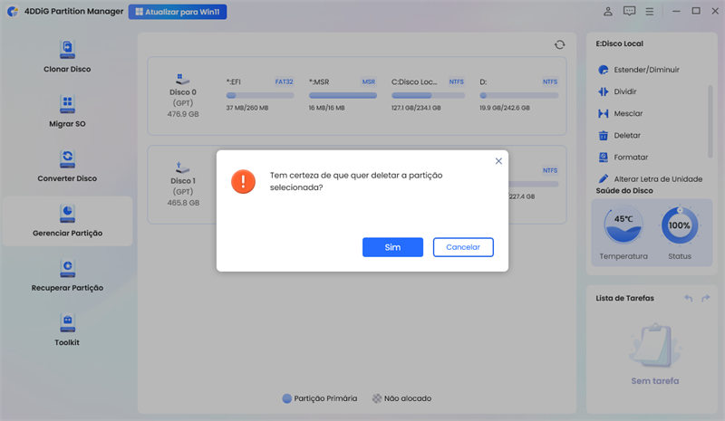Screen dimensions: 725x421
Task: Select the Formatar operation
Action: [630, 158]
